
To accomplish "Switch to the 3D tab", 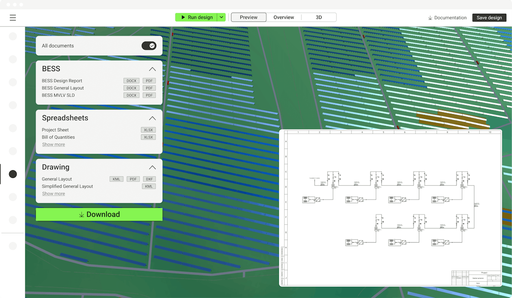I will pos(319,17).
